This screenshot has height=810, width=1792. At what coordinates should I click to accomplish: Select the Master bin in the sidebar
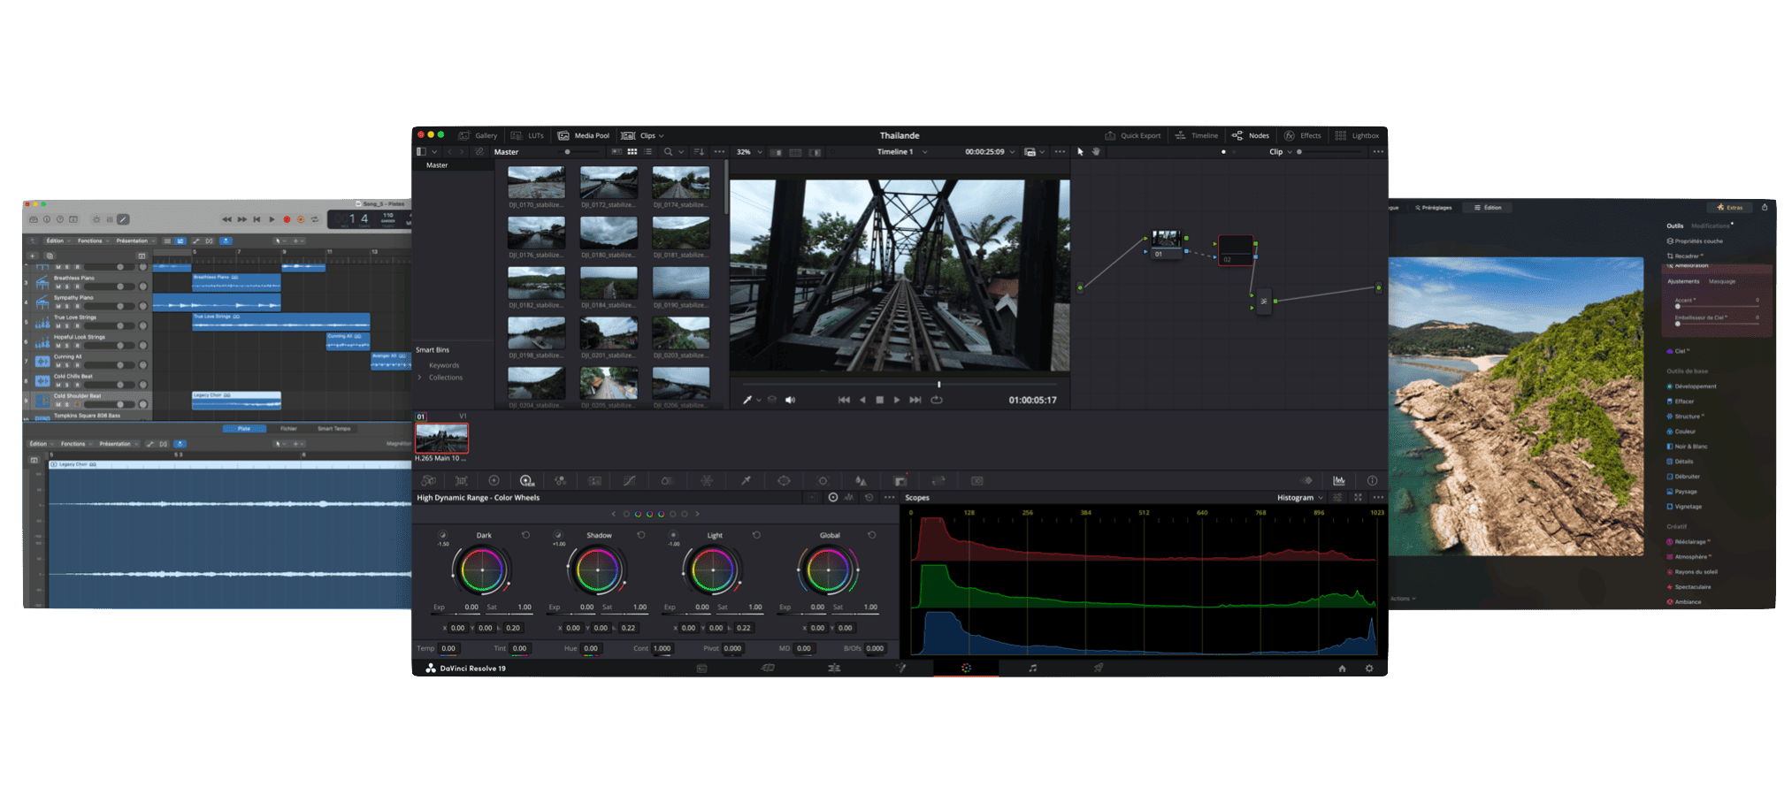click(x=437, y=165)
